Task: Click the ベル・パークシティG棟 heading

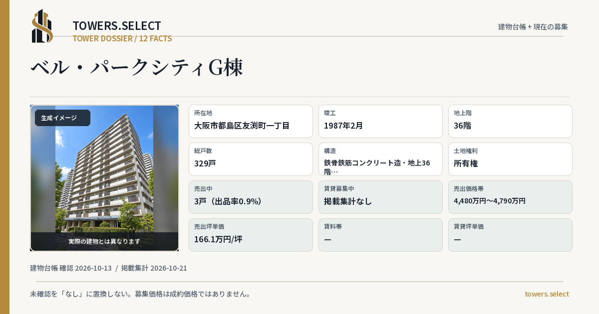Action: [137, 67]
